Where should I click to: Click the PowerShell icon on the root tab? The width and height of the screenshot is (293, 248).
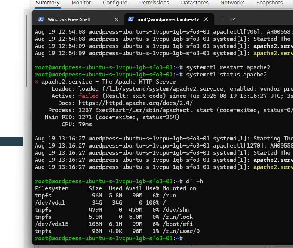pyautogui.click(x=131, y=19)
